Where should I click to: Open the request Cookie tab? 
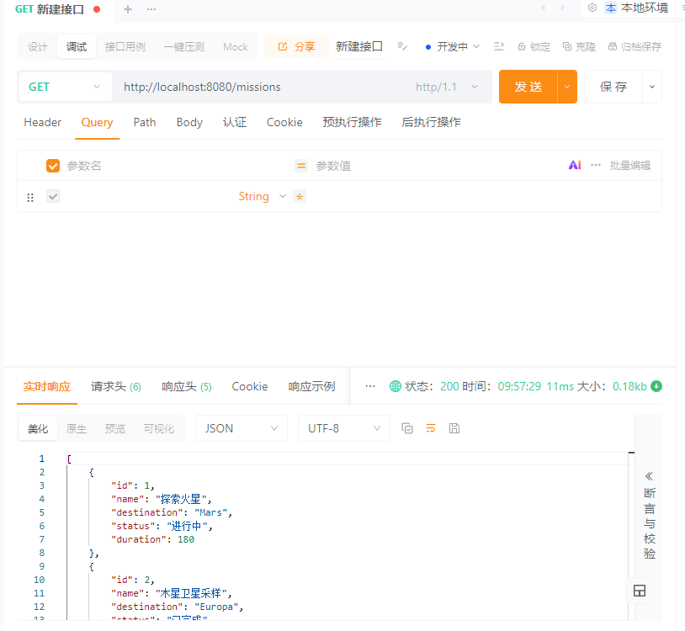coord(284,122)
